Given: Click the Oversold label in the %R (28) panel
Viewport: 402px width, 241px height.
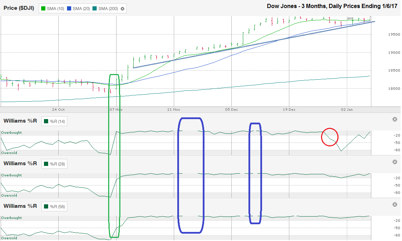Looking at the screenshot, I should tap(9, 196).
